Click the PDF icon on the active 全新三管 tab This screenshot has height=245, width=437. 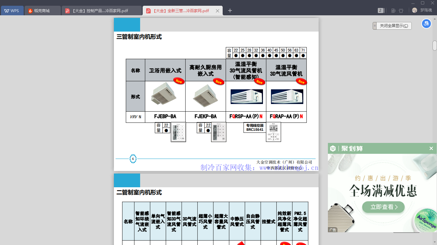pos(148,11)
